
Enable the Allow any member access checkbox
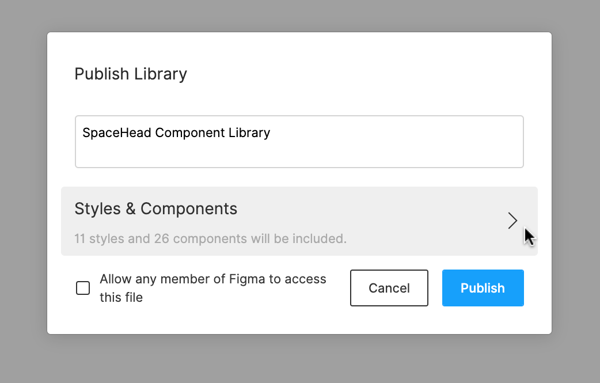[x=83, y=288]
